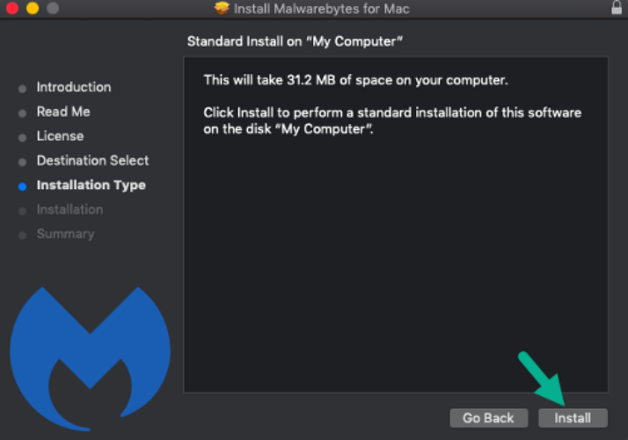Click the Go Back button
The height and width of the screenshot is (440, 628).
click(x=489, y=418)
